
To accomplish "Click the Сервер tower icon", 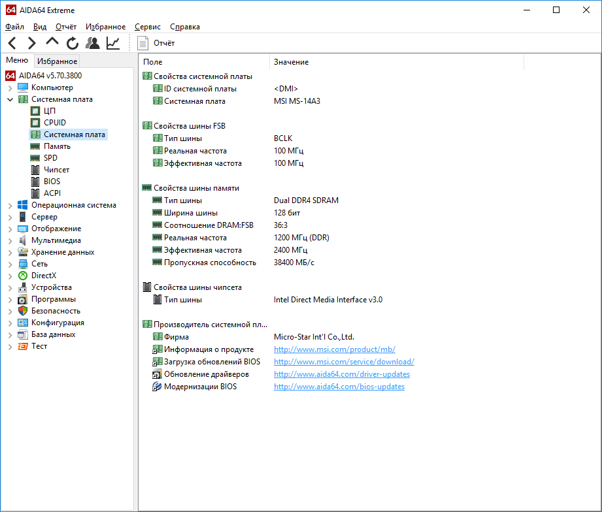I will tap(23, 217).
